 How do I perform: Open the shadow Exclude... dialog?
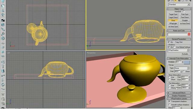pyautogui.click(x=185, y=54)
